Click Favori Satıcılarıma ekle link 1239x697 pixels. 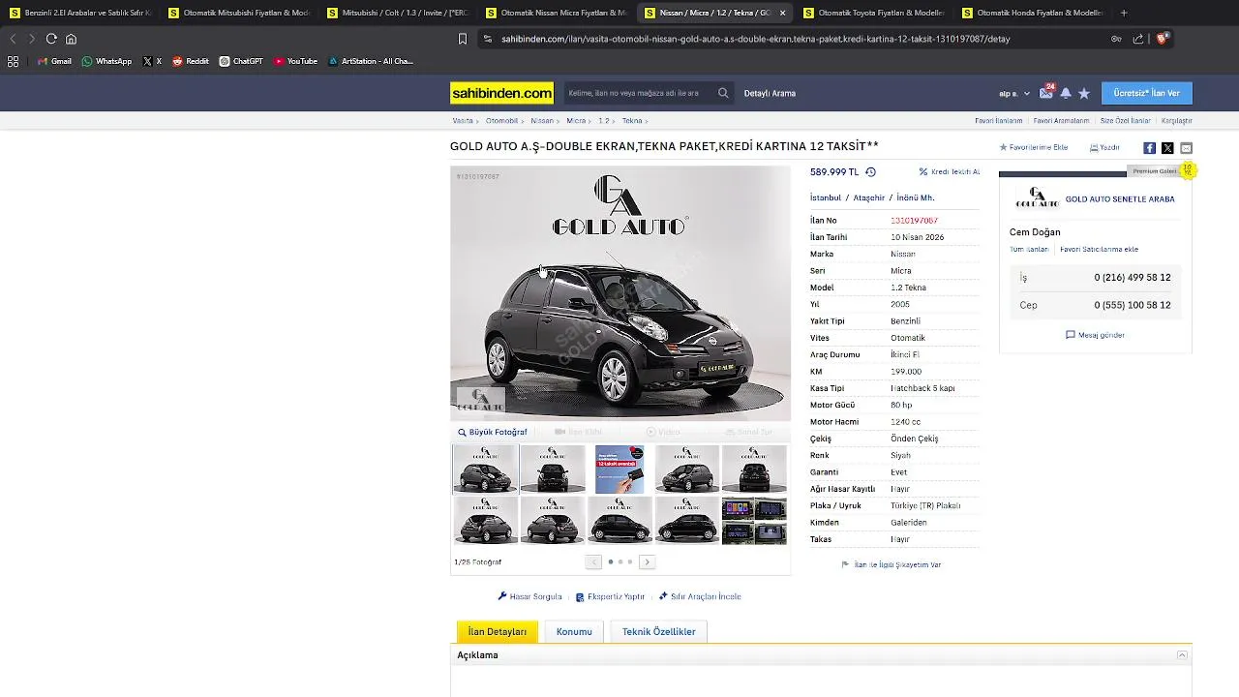(x=1099, y=249)
